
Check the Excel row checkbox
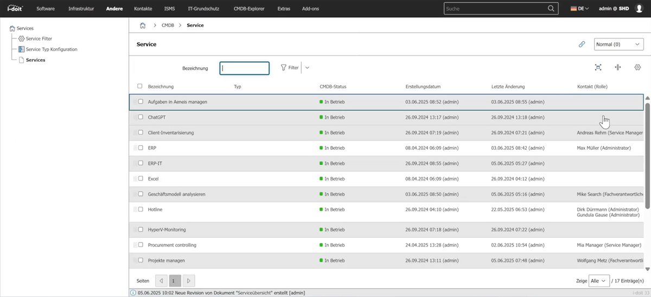pos(141,178)
